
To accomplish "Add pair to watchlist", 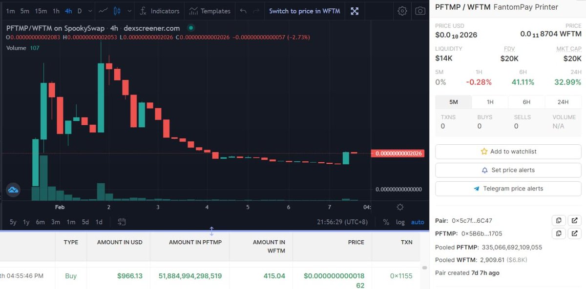I will click(x=508, y=152).
